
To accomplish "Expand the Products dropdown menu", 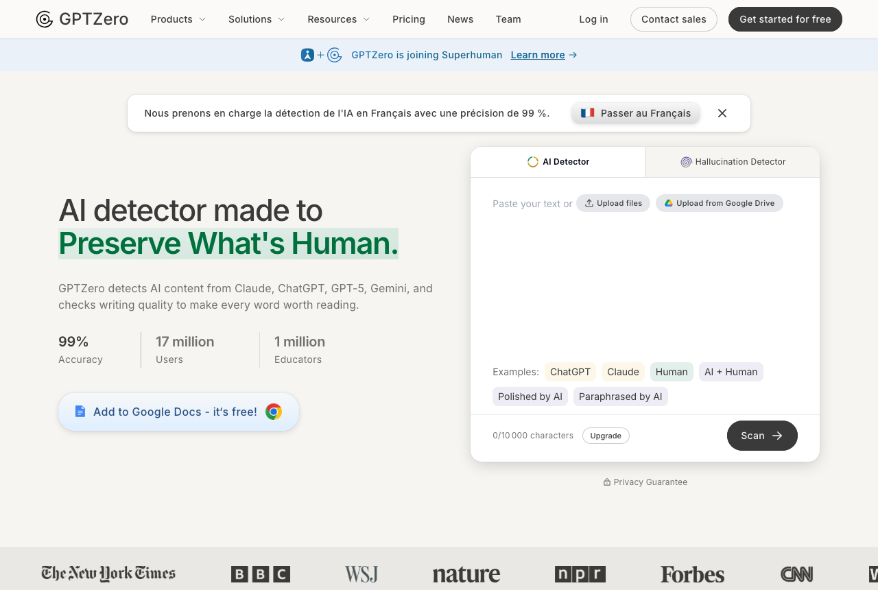I will coord(178,19).
